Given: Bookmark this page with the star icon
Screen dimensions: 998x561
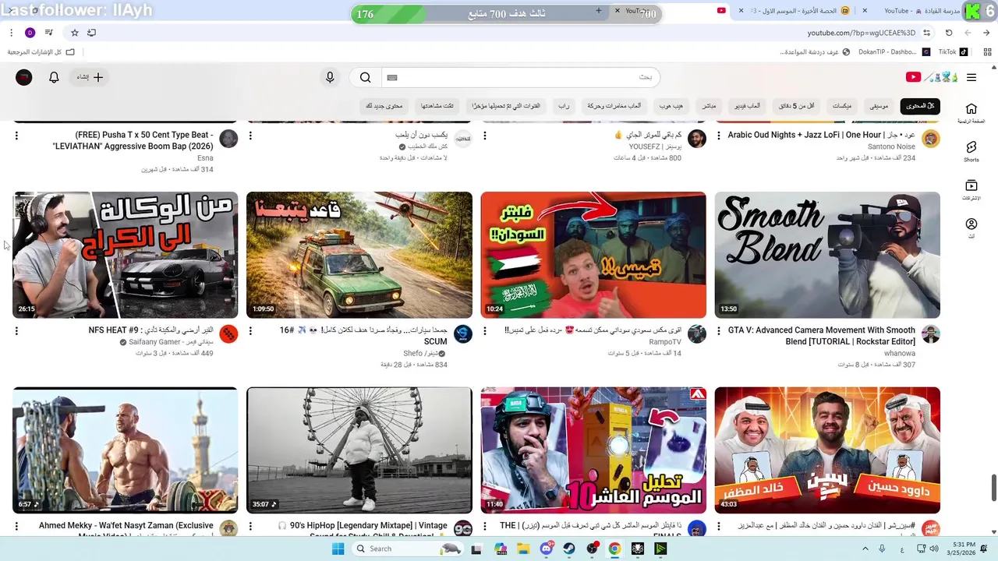Looking at the screenshot, I should click(x=75, y=33).
